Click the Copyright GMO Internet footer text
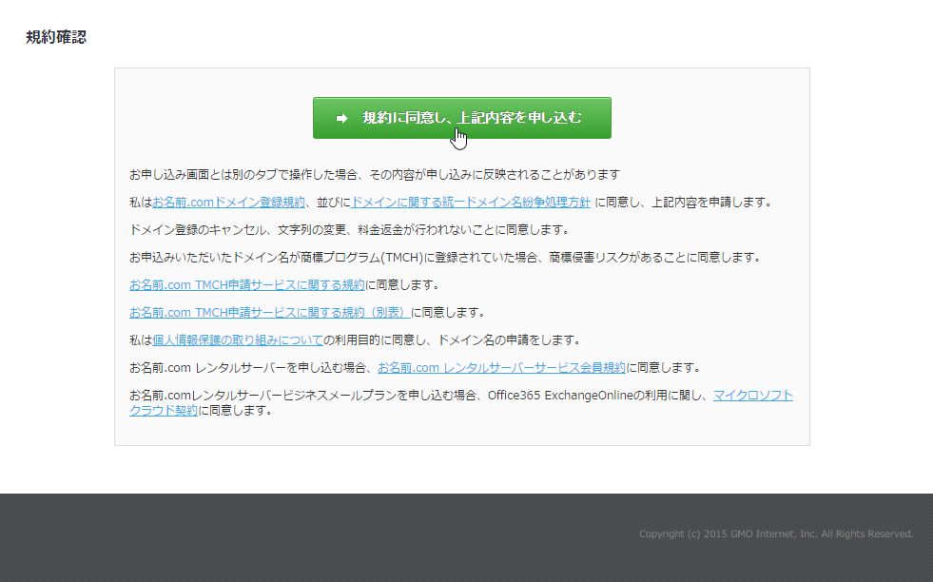The width and height of the screenshot is (933, 582). pyautogui.click(x=776, y=533)
